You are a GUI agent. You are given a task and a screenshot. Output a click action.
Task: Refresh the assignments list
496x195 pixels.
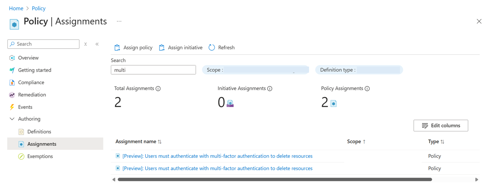tap(222, 48)
